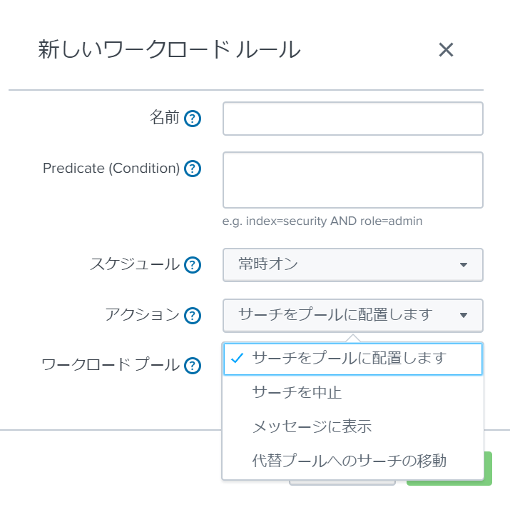This screenshot has height=505, width=510.
Task: Open the 常時オン schedule dropdown
Action: [353, 265]
